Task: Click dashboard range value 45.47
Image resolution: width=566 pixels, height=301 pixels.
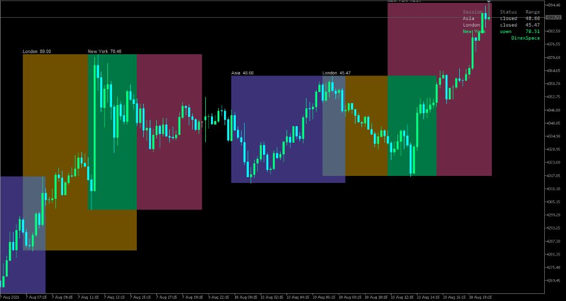Action: (x=533, y=25)
